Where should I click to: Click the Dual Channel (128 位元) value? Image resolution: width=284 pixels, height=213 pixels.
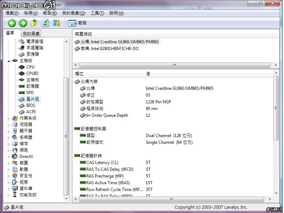pyautogui.click(x=169, y=136)
